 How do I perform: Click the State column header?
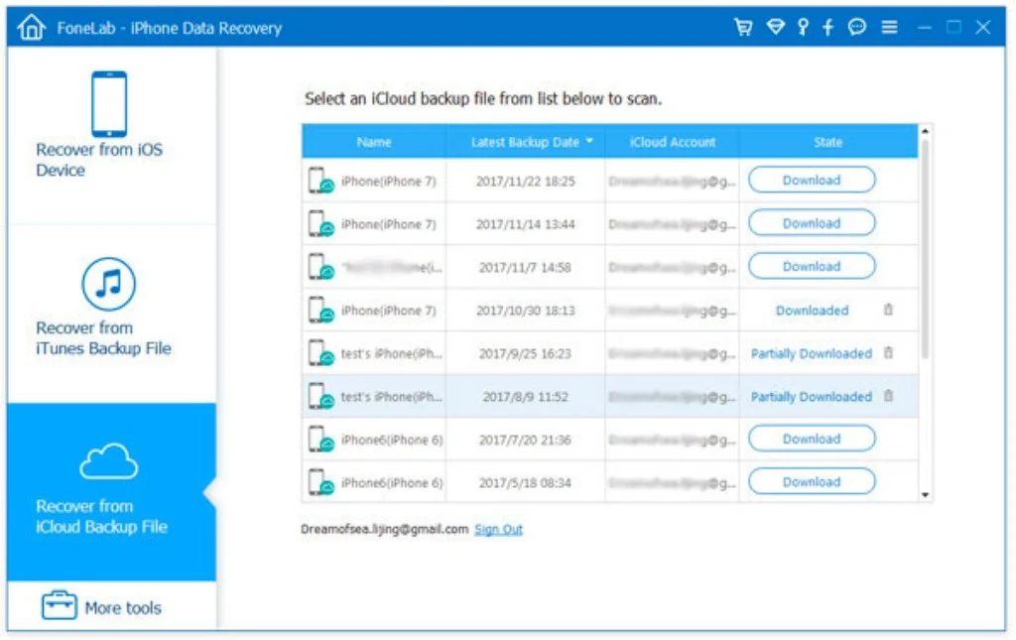pyautogui.click(x=828, y=142)
